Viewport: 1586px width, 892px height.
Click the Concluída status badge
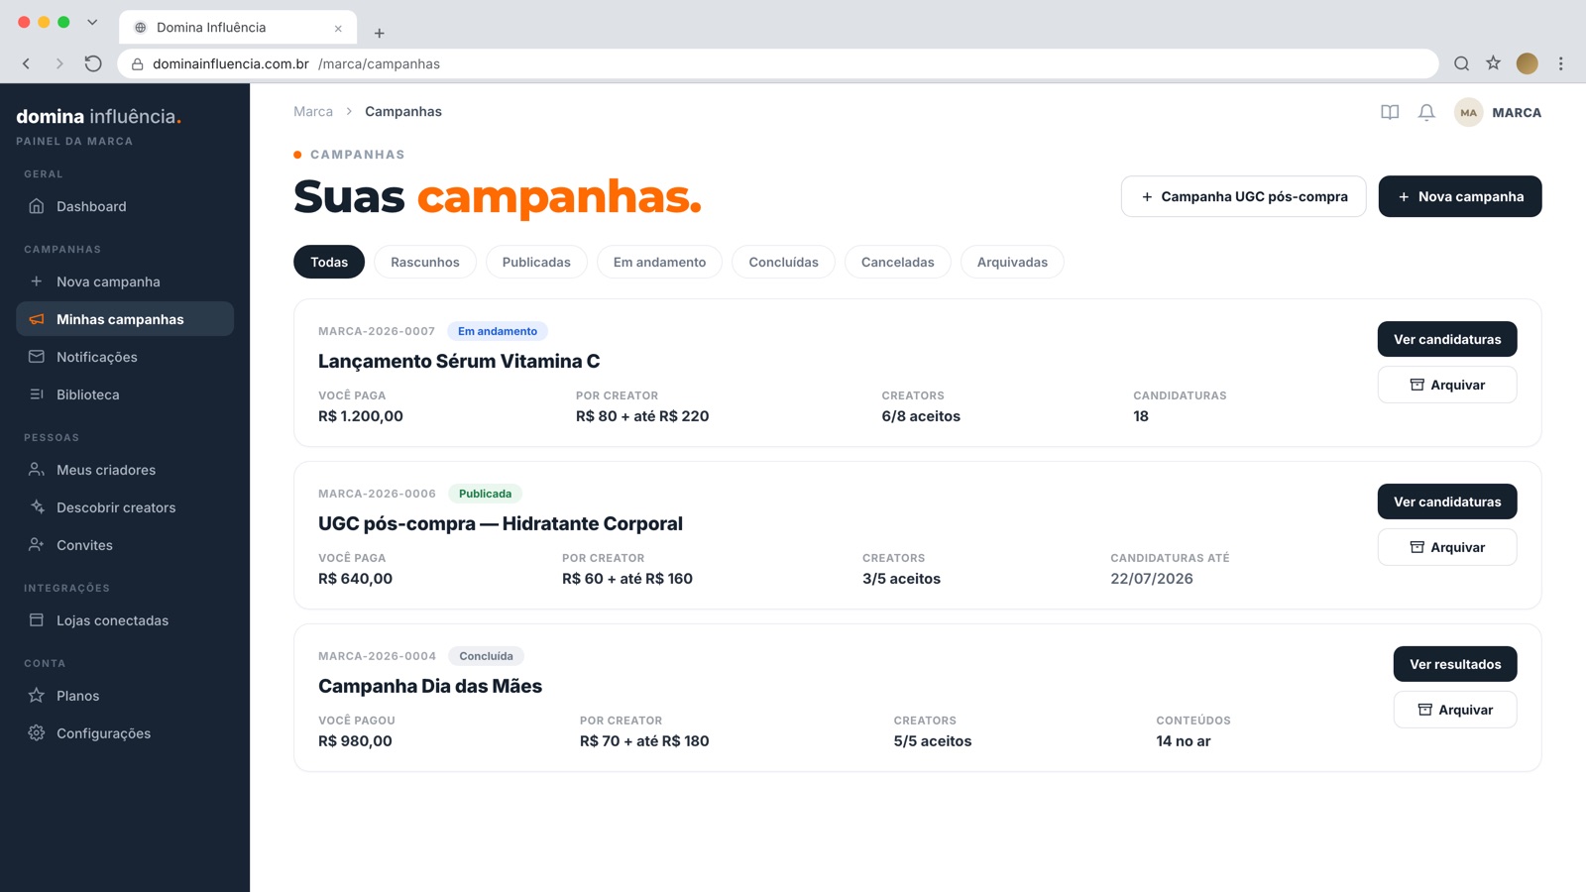click(486, 656)
